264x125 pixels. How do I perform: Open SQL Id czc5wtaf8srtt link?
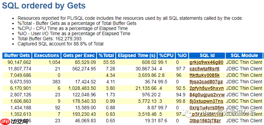point(204,69)
